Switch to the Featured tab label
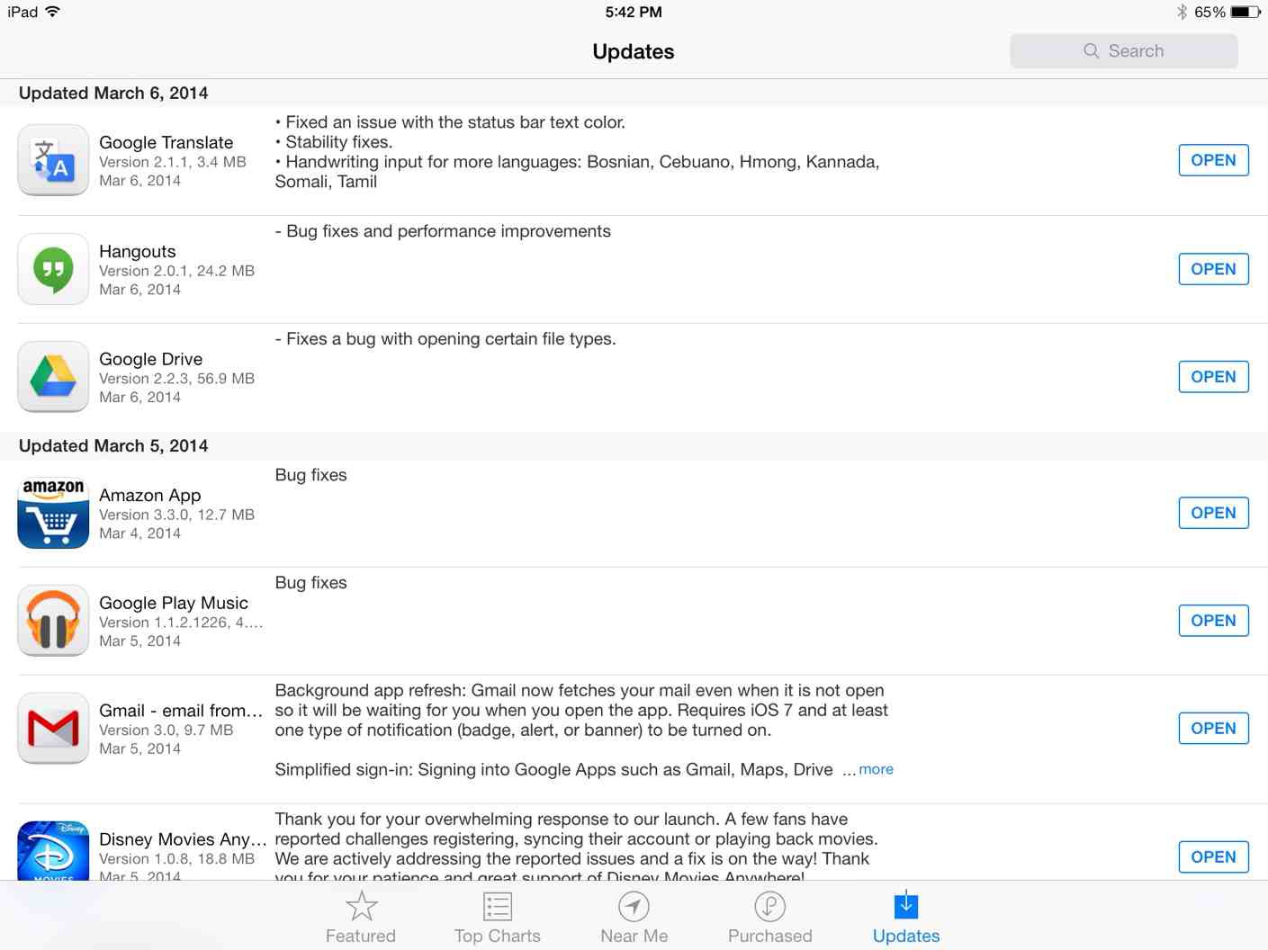Viewport: 1268px width, 950px height. tap(361, 936)
